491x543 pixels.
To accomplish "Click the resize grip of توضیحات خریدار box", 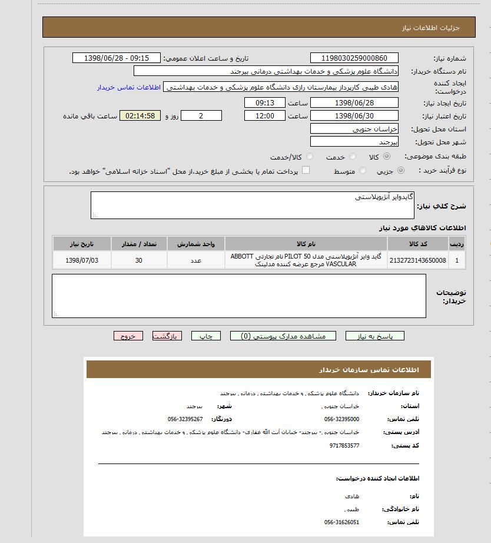I will coord(56,314).
